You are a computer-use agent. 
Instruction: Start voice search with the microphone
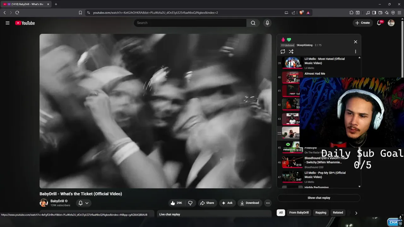click(x=267, y=23)
